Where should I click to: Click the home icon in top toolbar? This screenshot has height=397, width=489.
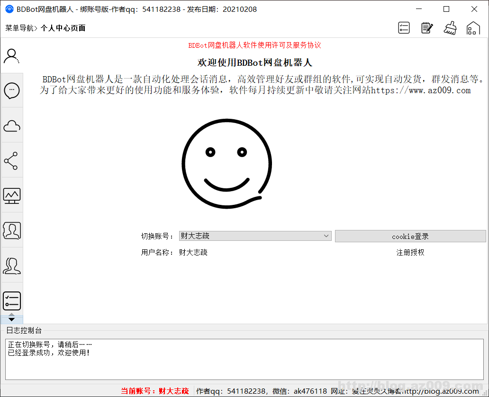[x=473, y=27]
